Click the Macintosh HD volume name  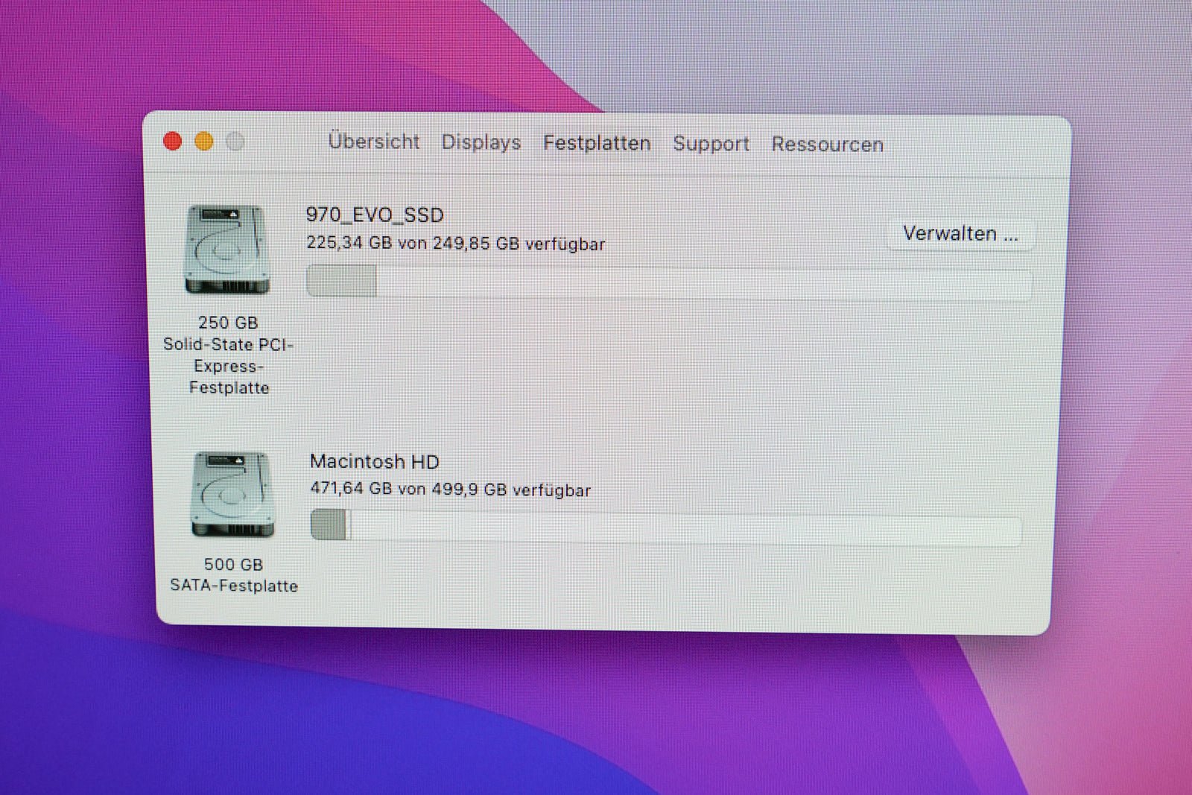click(x=374, y=462)
